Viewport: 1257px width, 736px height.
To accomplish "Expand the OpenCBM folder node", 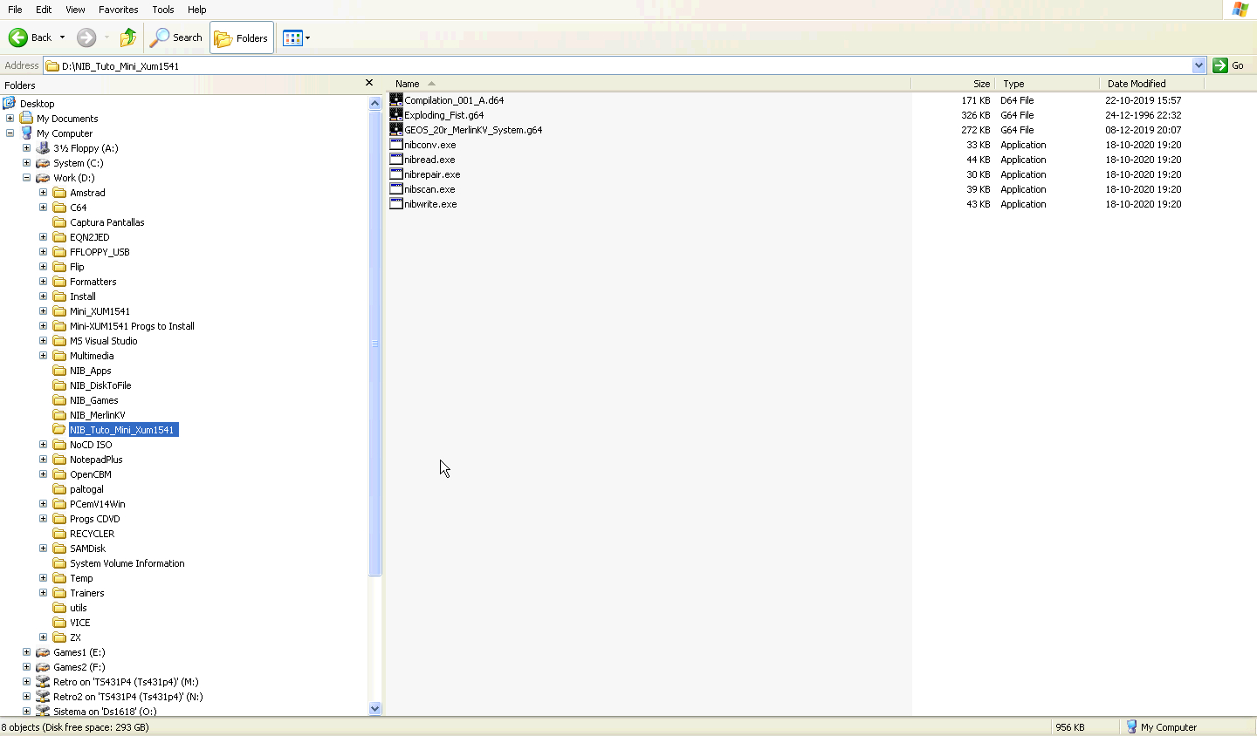I will [43, 474].
